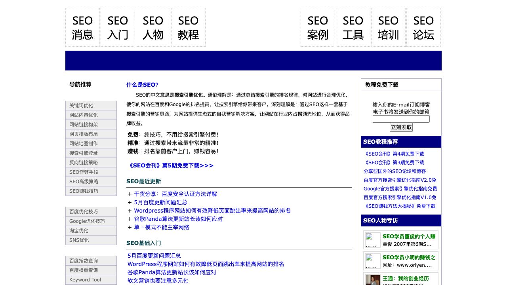Click the SEO培训 tile
Screen dimensions: 507x285
point(388,27)
